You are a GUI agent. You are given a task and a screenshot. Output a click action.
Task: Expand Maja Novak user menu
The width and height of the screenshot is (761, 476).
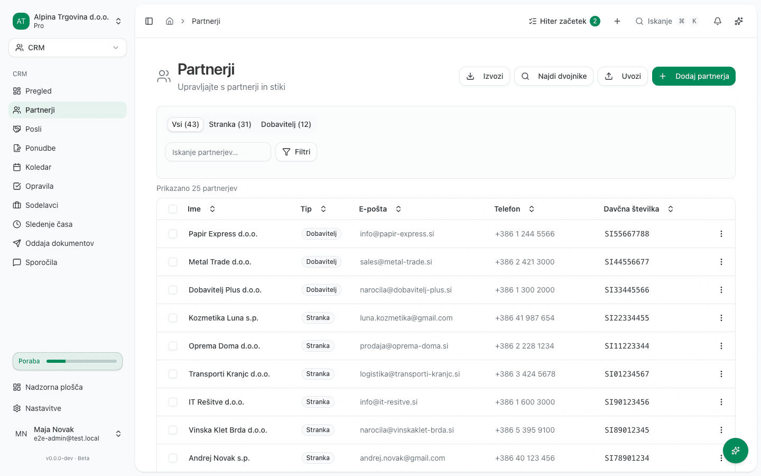pyautogui.click(x=68, y=434)
